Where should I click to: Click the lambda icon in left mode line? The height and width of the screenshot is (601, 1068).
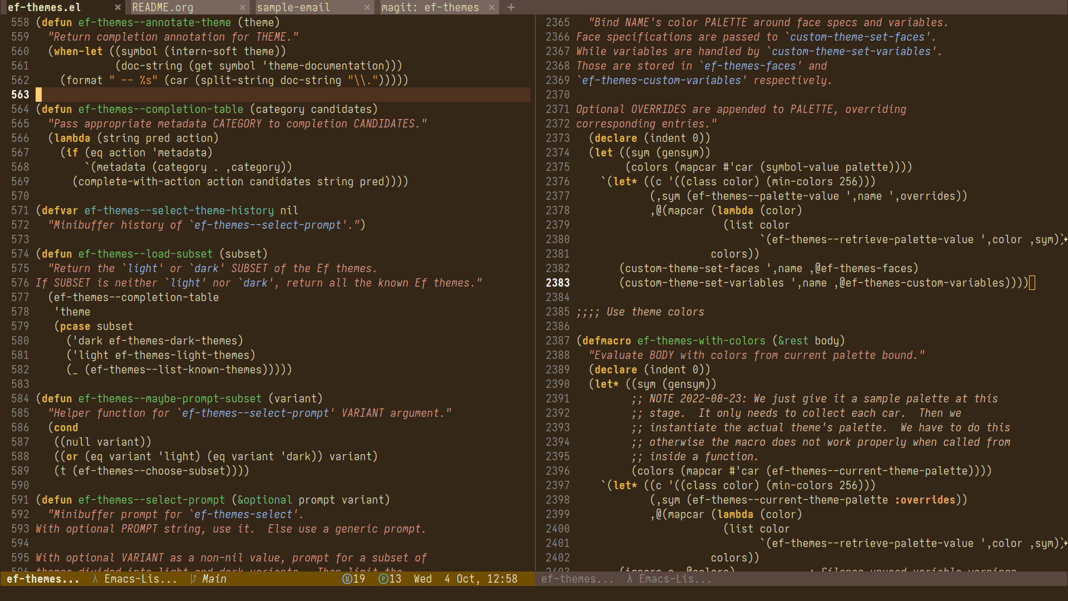point(95,579)
